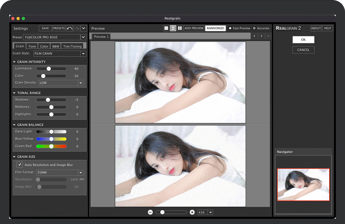Open the Preset dropdown FUJICOLOR PRO 800Z
This screenshot has height=224, width=345.
click(83, 37)
